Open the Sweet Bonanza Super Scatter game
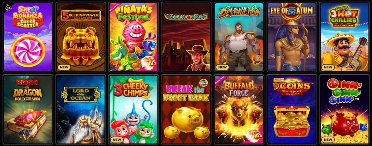The image size is (372, 146). coord(28,37)
